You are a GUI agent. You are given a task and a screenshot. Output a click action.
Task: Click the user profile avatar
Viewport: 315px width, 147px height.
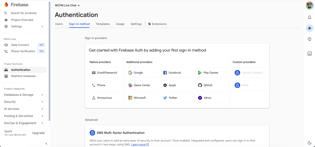[x=309, y=5]
